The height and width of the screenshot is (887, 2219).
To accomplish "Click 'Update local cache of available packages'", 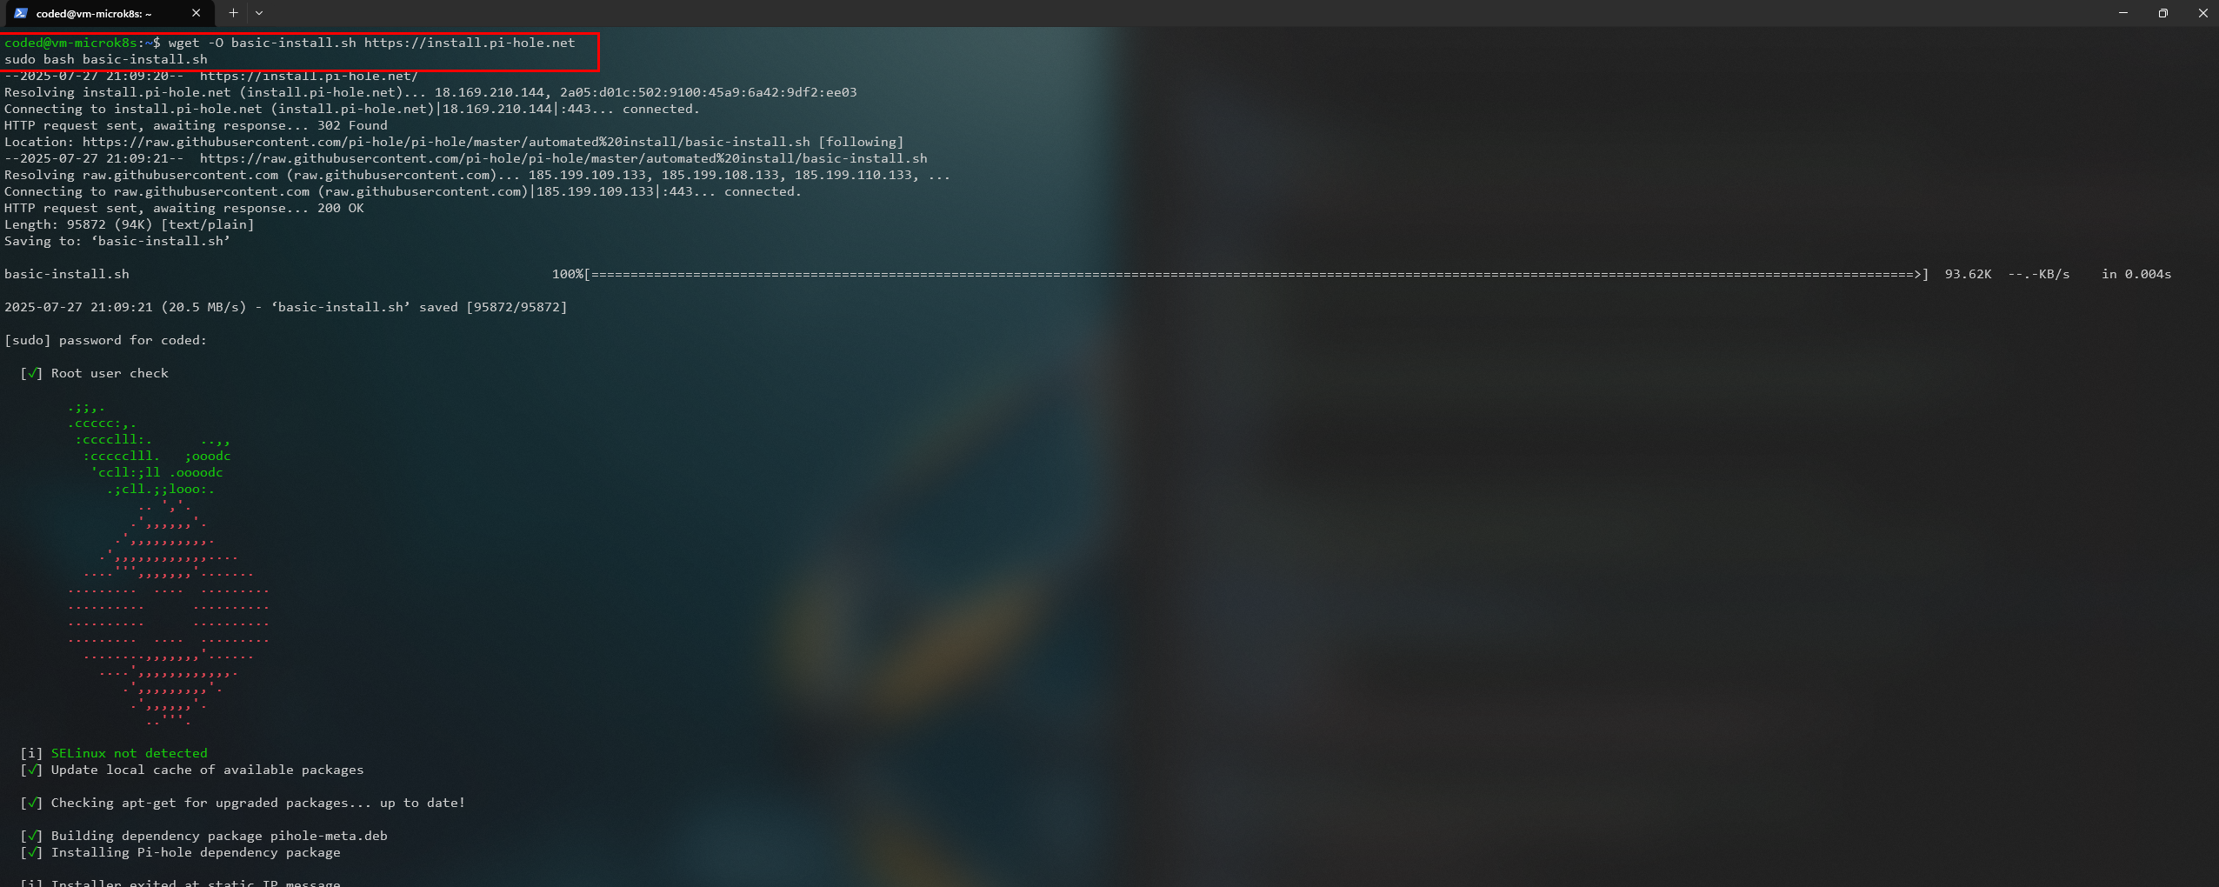I will pos(207,770).
